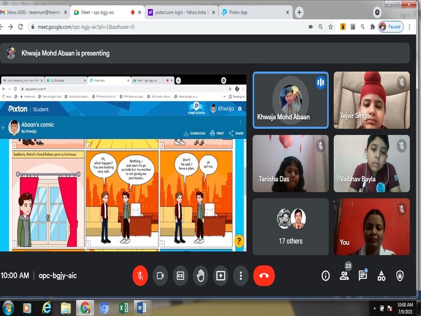This screenshot has height=316, width=421.
Task: Click meeting code opc-bgjy-aic text
Action: tap(58, 276)
